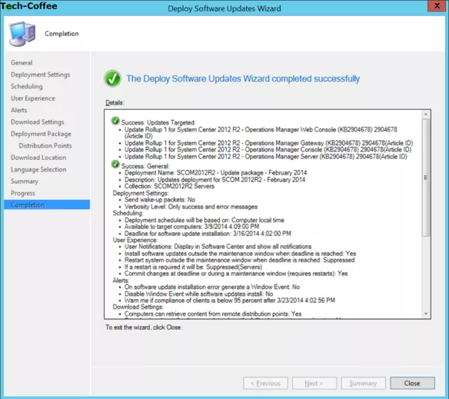Image resolution: width=449 pixels, height=399 pixels.
Task: Click the details vertical scrollbar thumb
Action: (426, 178)
